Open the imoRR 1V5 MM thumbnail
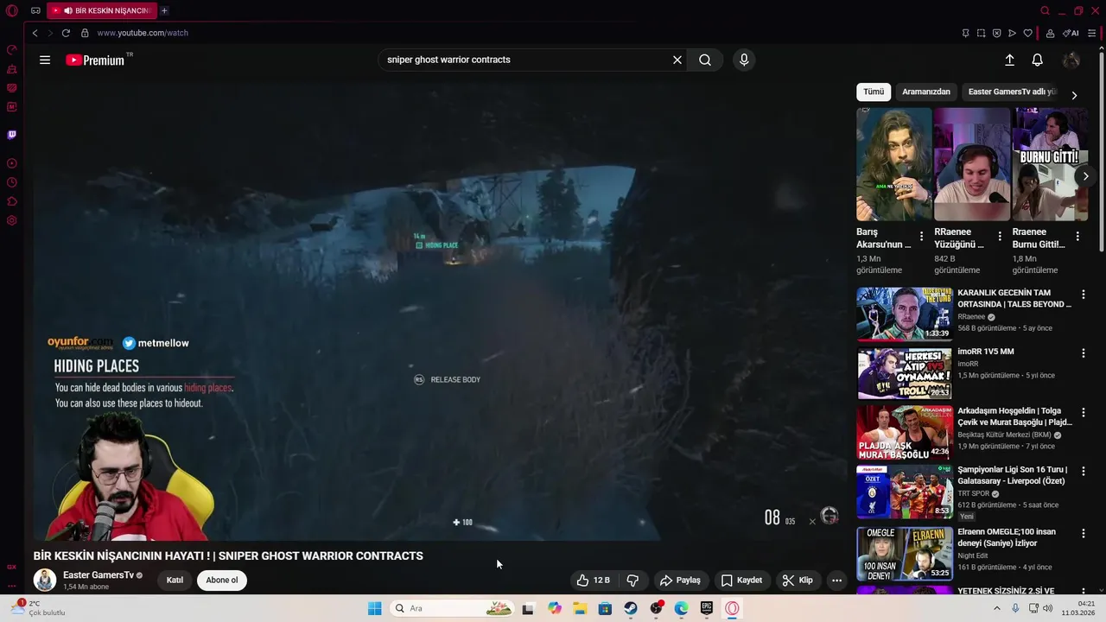 point(904,373)
